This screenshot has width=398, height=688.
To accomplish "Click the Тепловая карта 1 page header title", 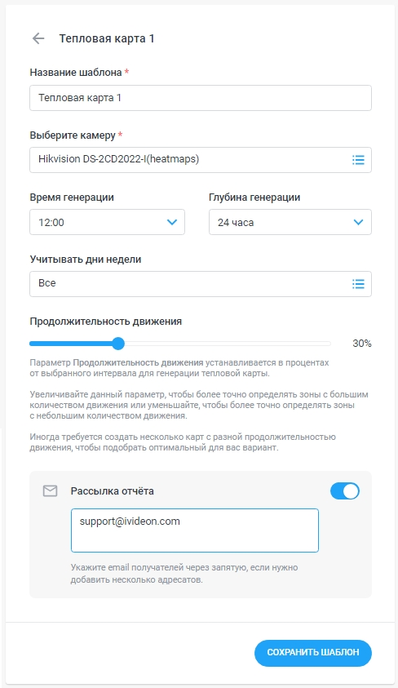I will pos(107,38).
